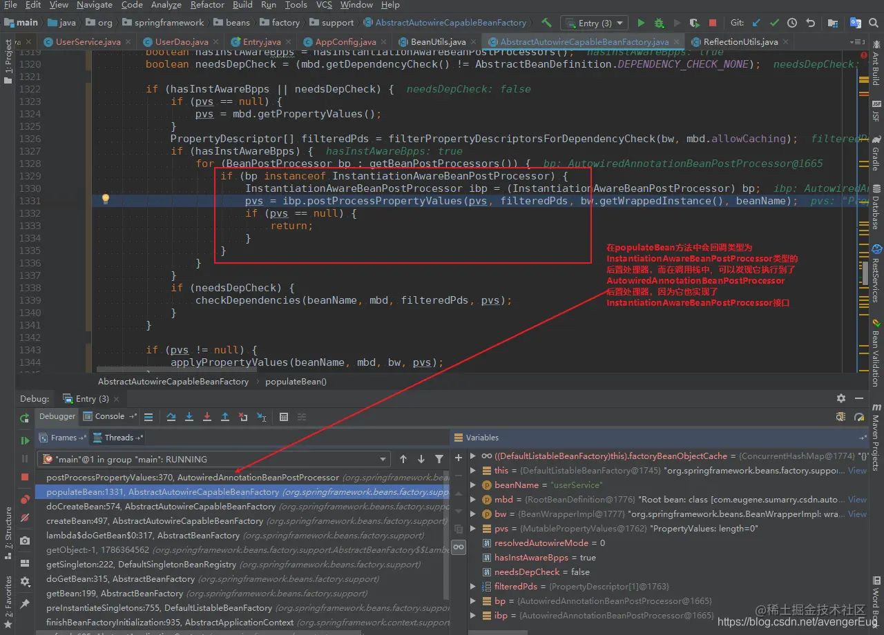Click the Git update project arrow

[x=756, y=23]
